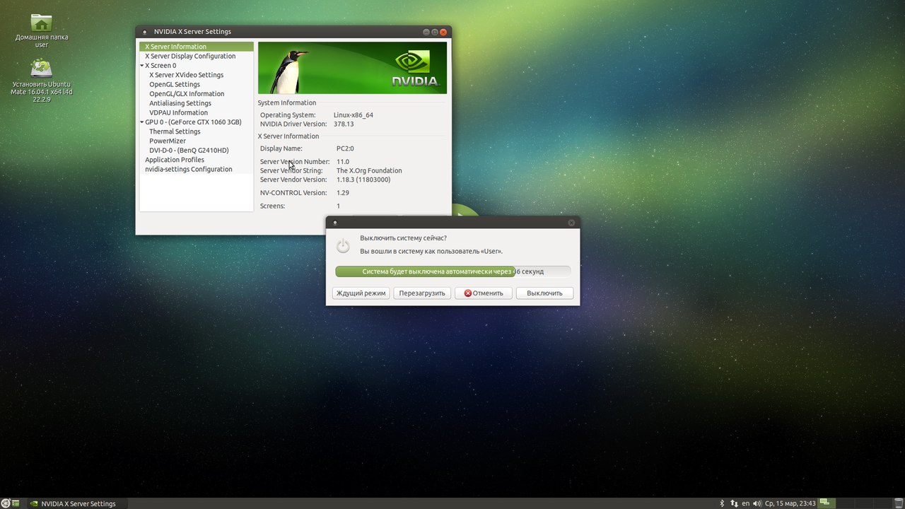905x509 pixels.
Task: Close the shutdown dialog window
Action: [x=571, y=223]
